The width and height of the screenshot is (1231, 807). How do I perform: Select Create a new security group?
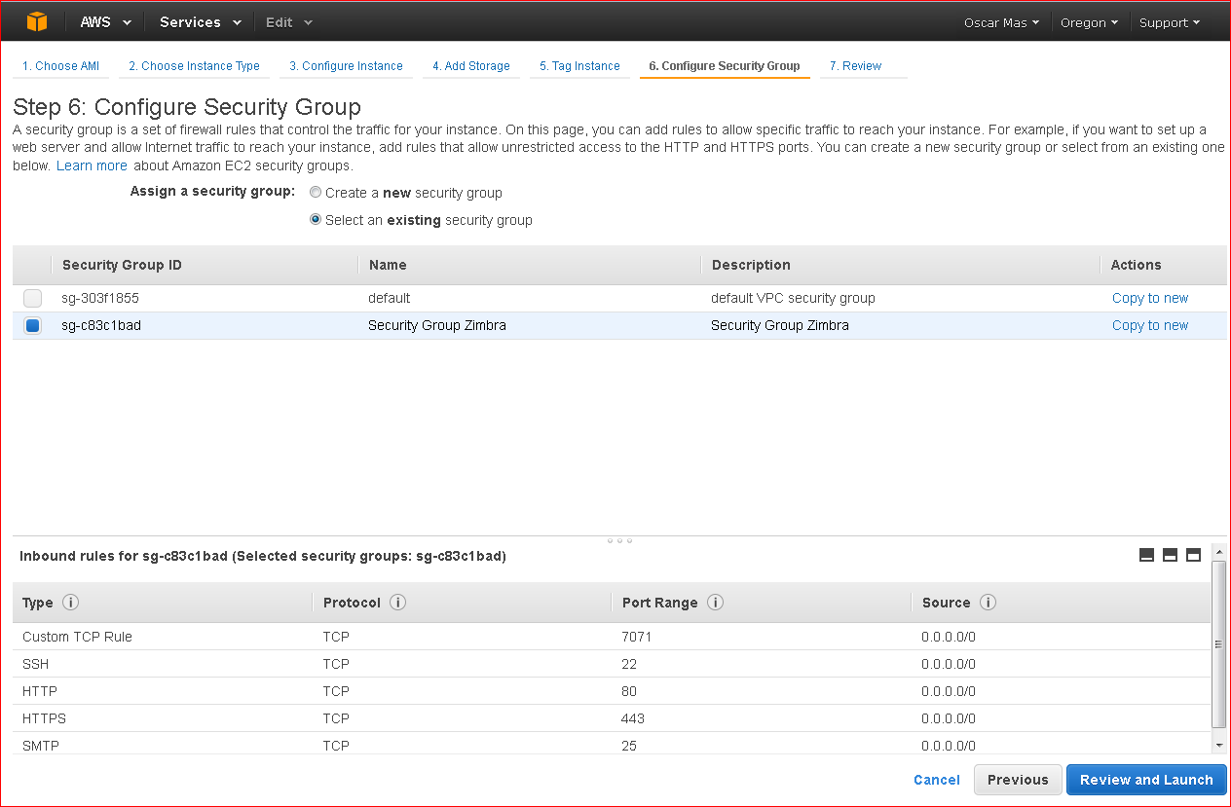(x=316, y=193)
